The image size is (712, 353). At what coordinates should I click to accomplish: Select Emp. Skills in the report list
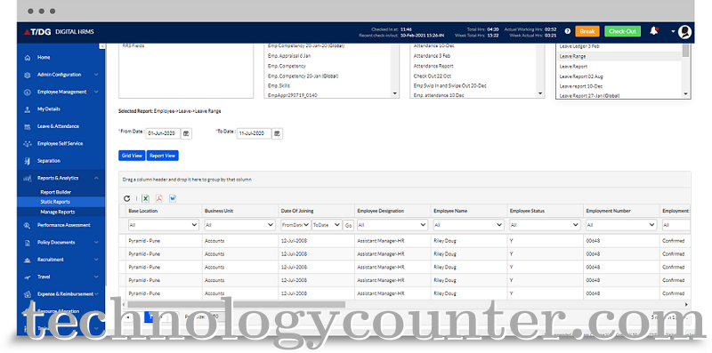279,85
